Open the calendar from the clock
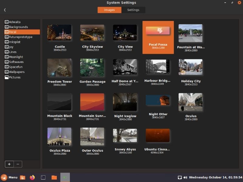Image resolution: width=243 pixels, height=182 pixels. [216, 177]
